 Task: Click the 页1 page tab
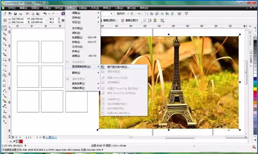click(51, 137)
